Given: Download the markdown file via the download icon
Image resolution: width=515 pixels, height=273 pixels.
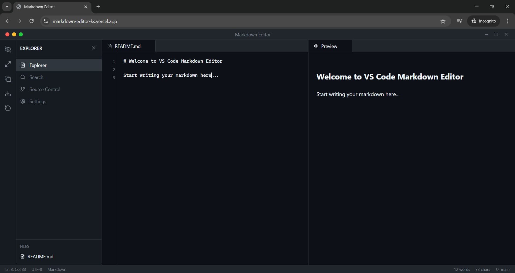Looking at the screenshot, I should click(x=8, y=93).
